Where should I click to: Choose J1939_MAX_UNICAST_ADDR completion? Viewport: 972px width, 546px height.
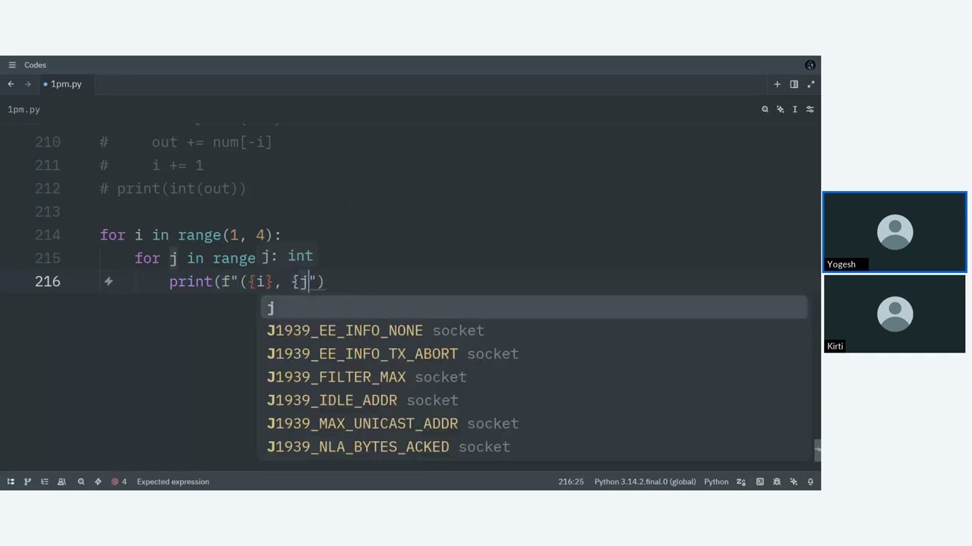coord(534,424)
